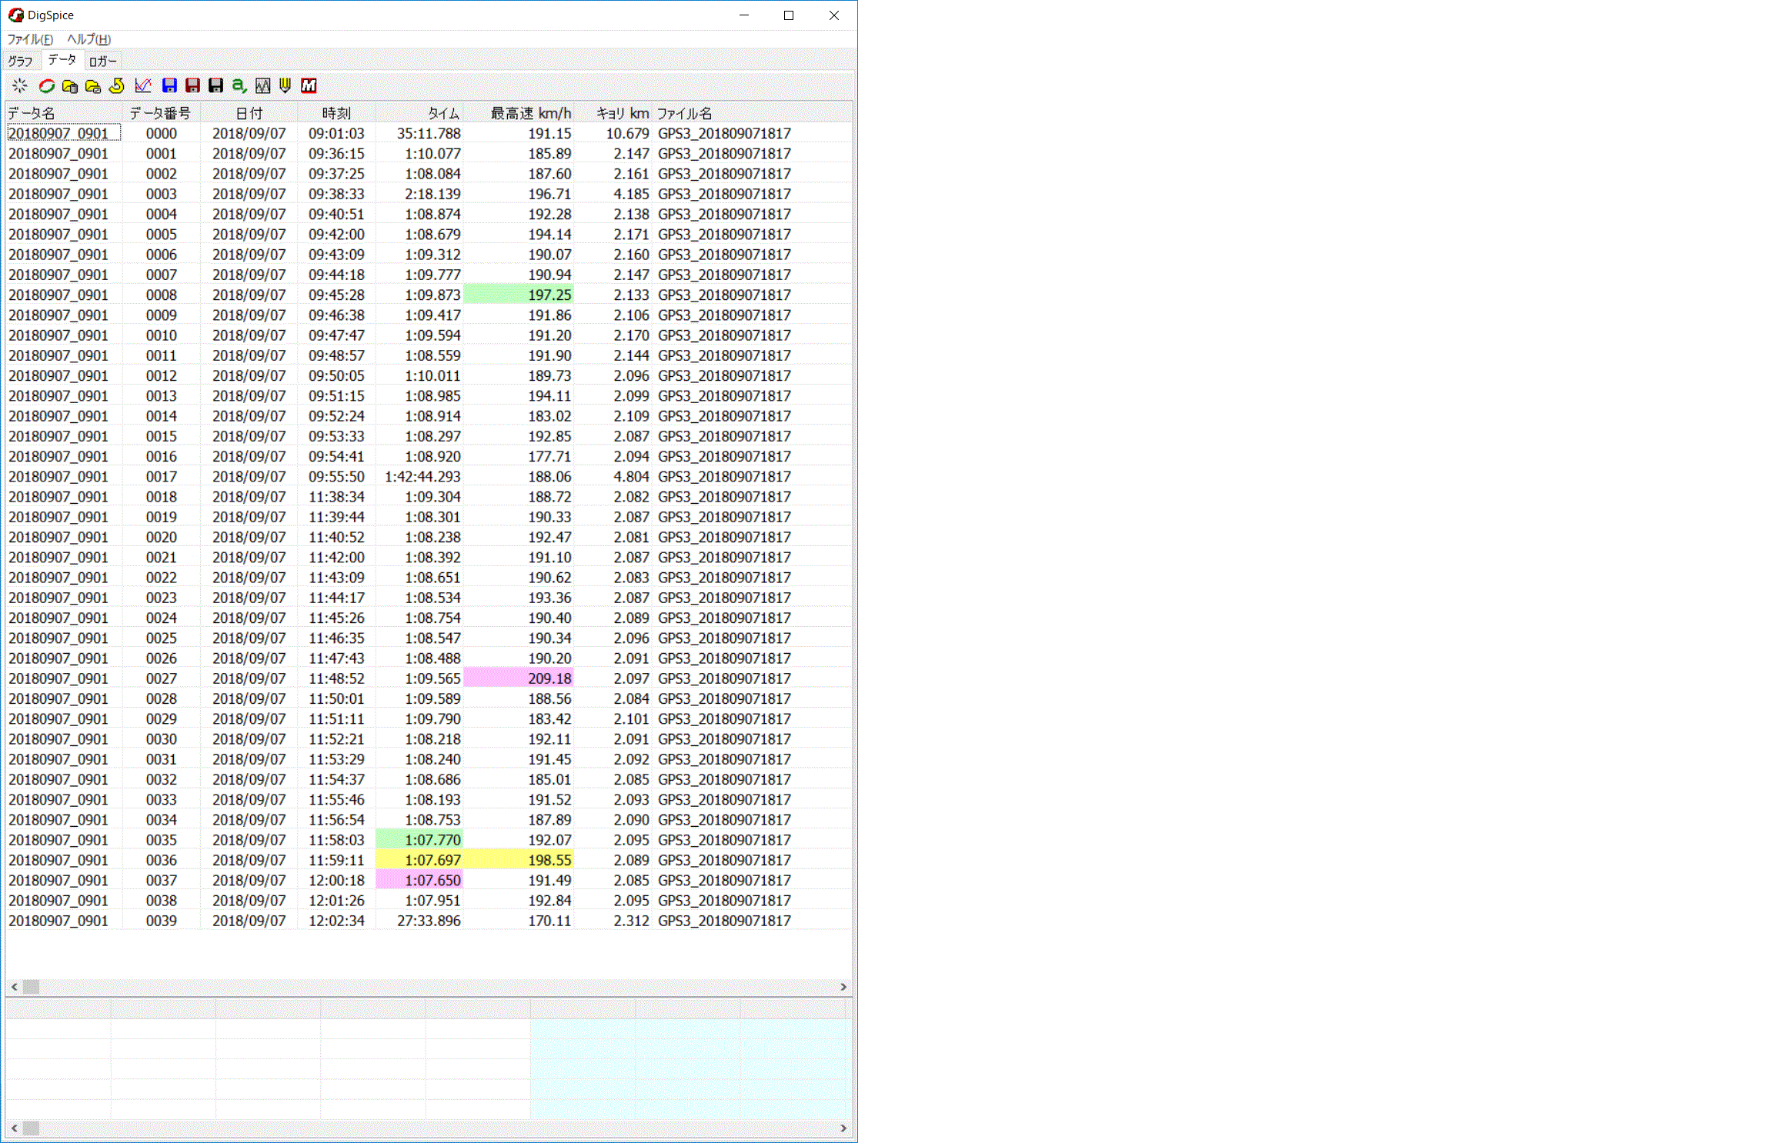Click the red-green circular refresh icon
This screenshot has width=1773, height=1143.
pyautogui.click(x=47, y=85)
